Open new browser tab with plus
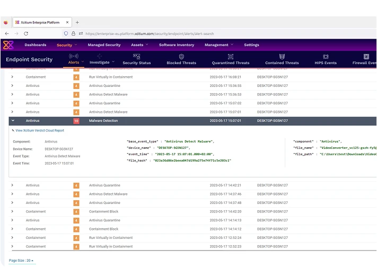377x268 pixels. tap(77, 22)
